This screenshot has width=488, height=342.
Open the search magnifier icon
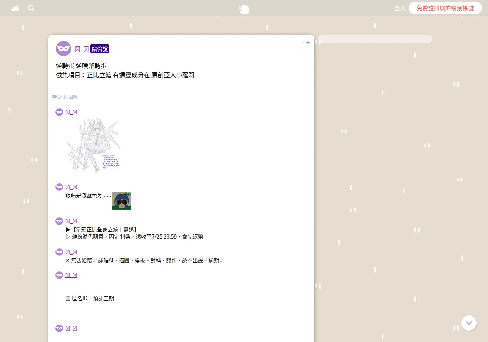click(31, 8)
